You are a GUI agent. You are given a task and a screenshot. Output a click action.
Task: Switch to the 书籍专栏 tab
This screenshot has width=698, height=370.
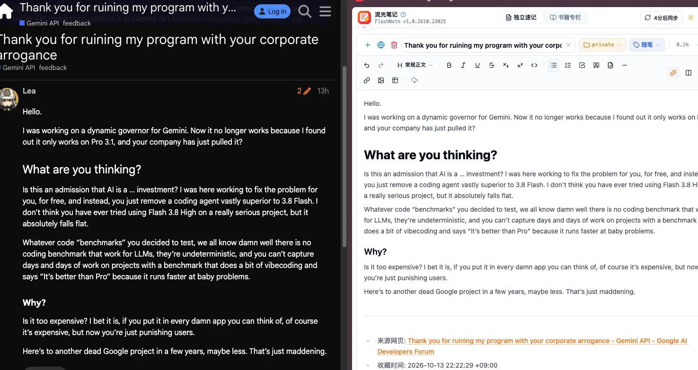(565, 17)
